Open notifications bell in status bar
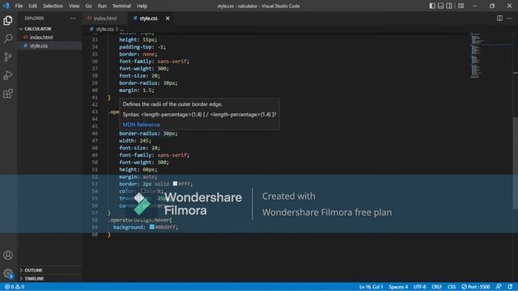 [x=510, y=287]
